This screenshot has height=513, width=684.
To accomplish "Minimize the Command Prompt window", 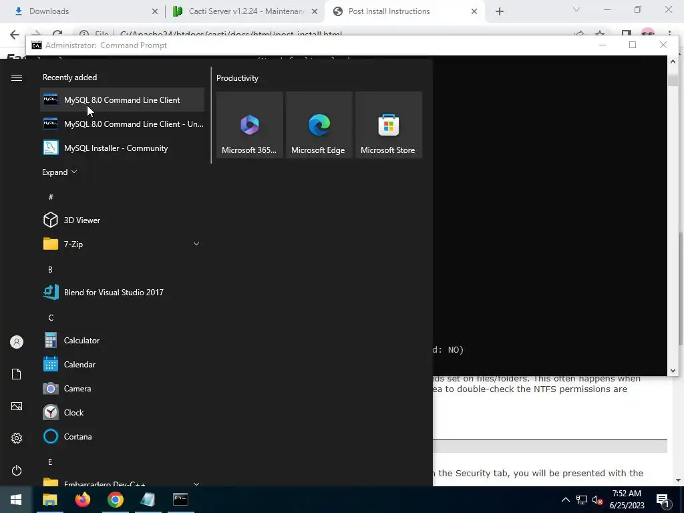I will pos(603,45).
